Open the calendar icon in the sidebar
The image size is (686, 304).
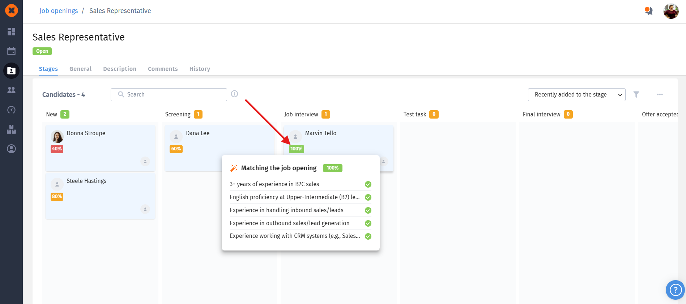tap(12, 51)
